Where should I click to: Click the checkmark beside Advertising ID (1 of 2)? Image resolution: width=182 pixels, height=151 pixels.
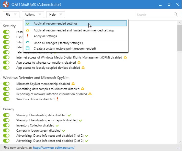(87, 136)
